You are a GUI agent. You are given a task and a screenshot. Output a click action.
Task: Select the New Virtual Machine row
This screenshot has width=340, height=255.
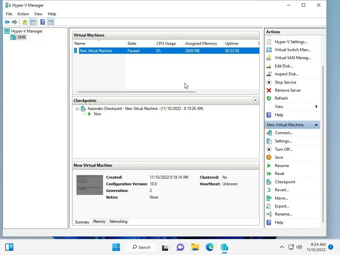point(166,51)
